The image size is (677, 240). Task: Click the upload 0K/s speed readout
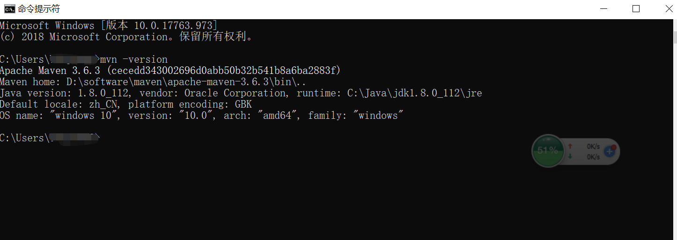tap(593, 146)
